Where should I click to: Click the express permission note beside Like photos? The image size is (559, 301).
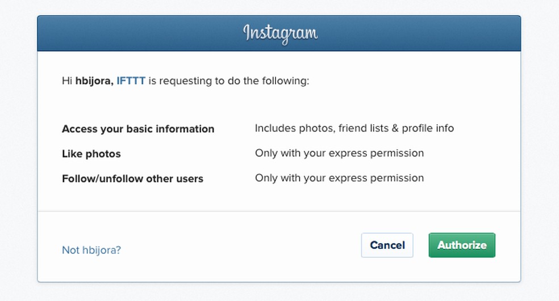(339, 153)
